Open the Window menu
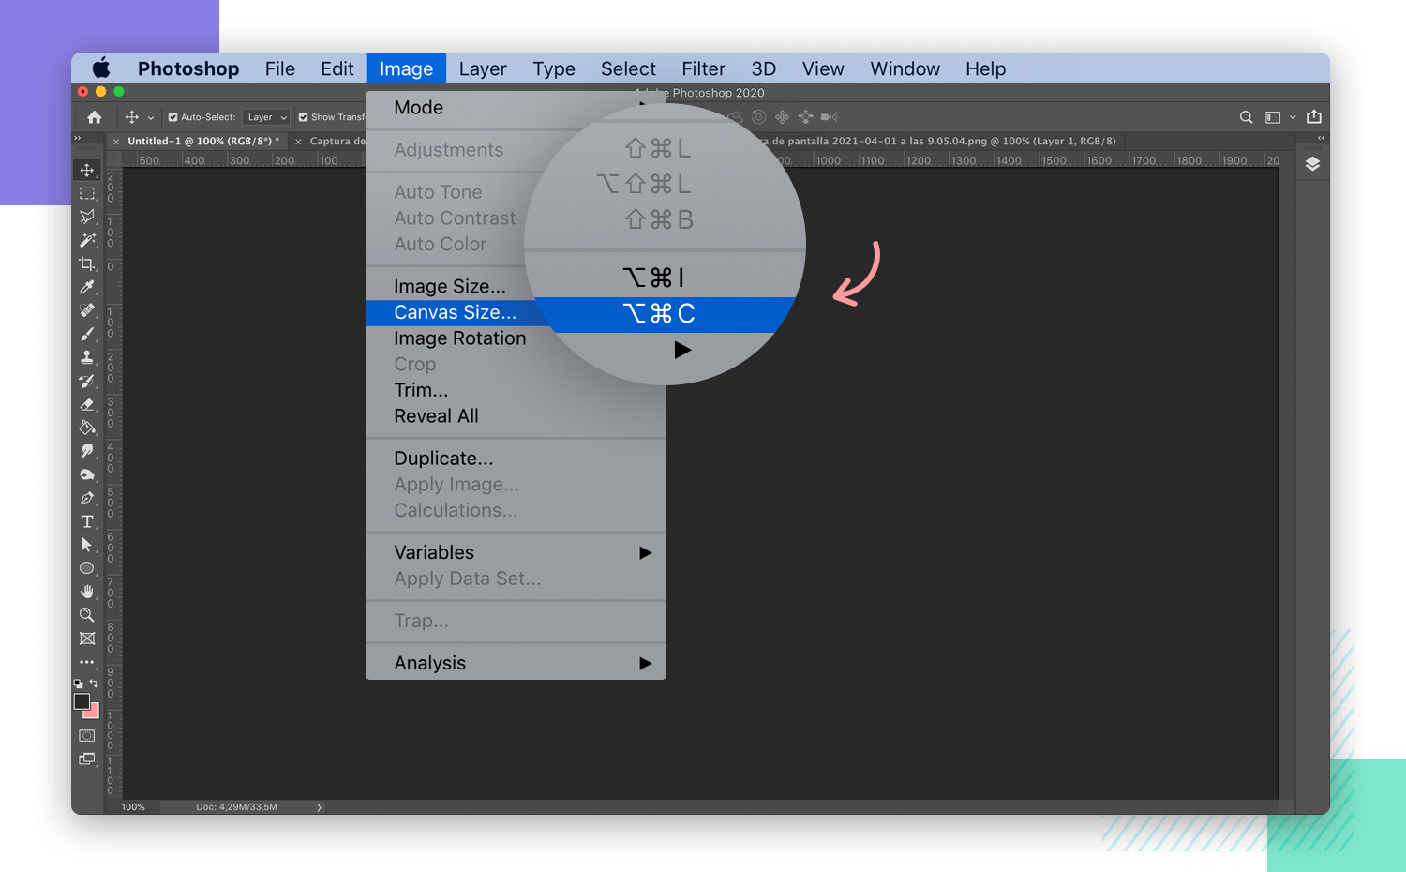The height and width of the screenshot is (872, 1406). [905, 68]
